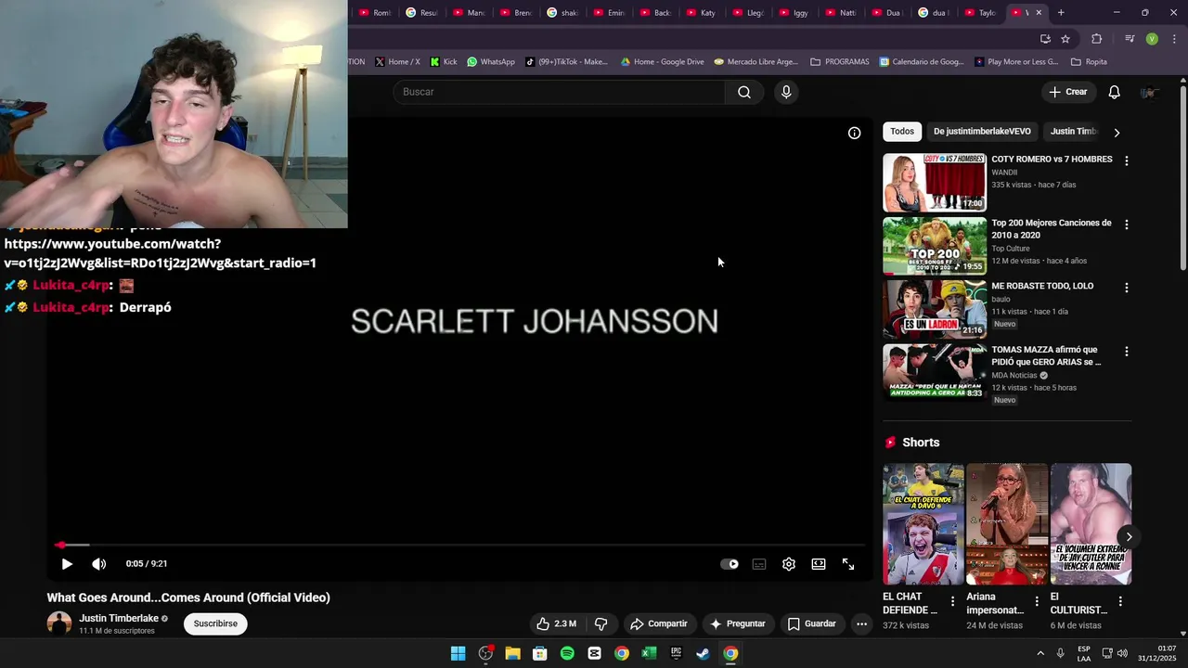Open COTY ROMERO vs 7 HOMBRES thumbnail
This screenshot has width=1188, height=668.
click(x=935, y=183)
